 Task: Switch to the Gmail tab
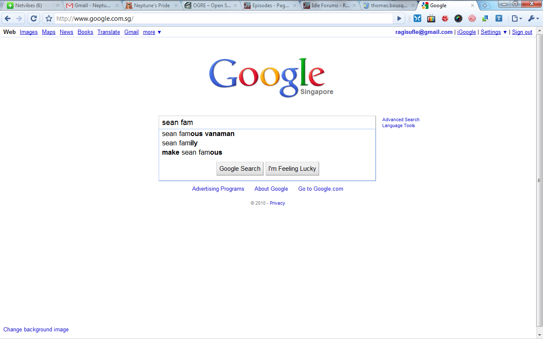pos(92,6)
